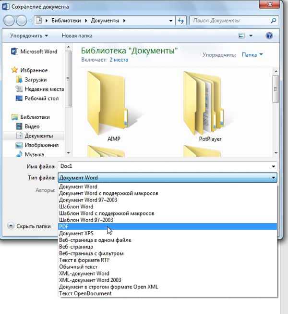Open the Изображения library
The image size is (288, 314).
coord(37,145)
